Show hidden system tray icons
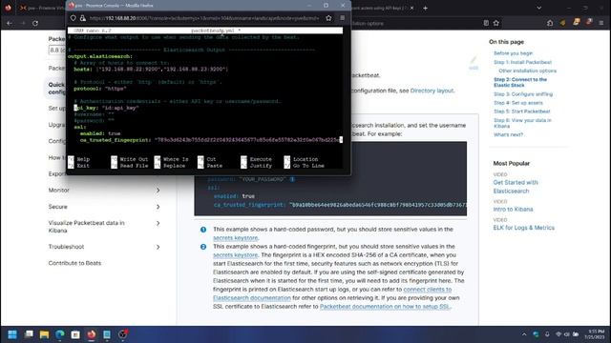Image resolution: width=611 pixels, height=343 pixels. 524,334
